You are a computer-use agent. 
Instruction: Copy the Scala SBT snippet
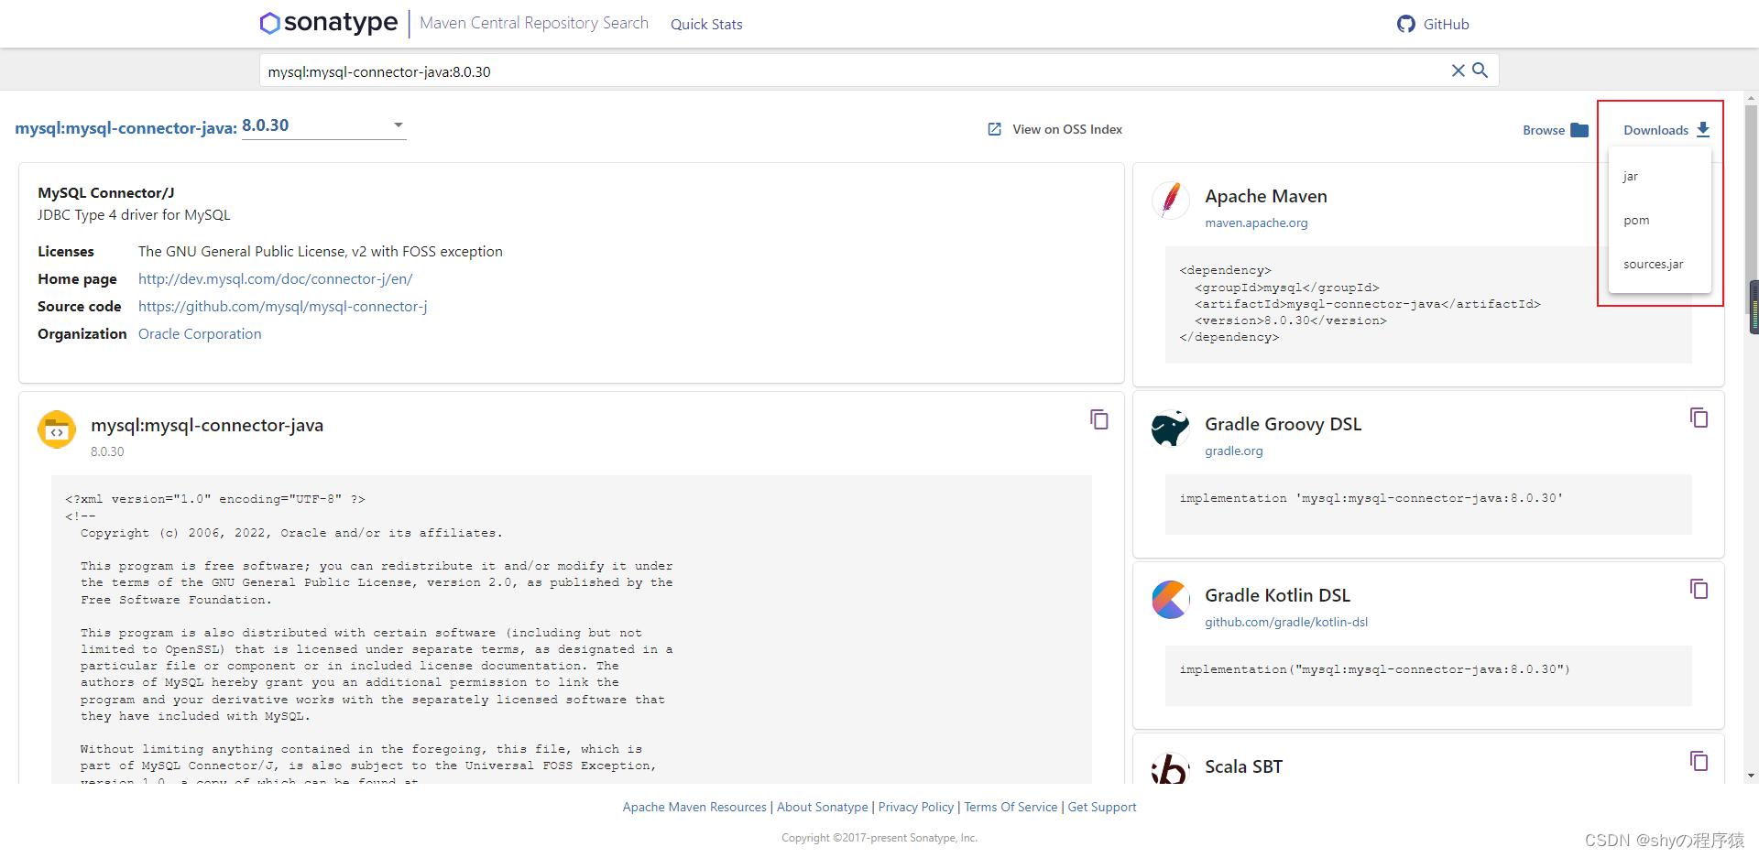1699,761
